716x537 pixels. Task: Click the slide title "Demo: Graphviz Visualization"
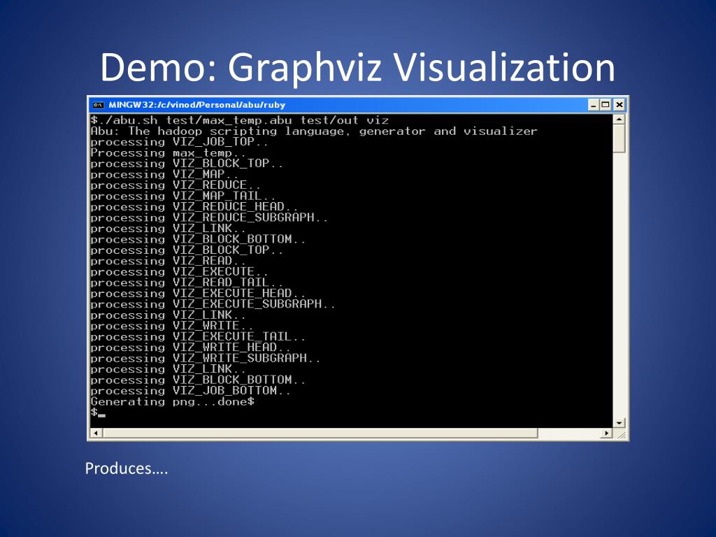coord(357,68)
